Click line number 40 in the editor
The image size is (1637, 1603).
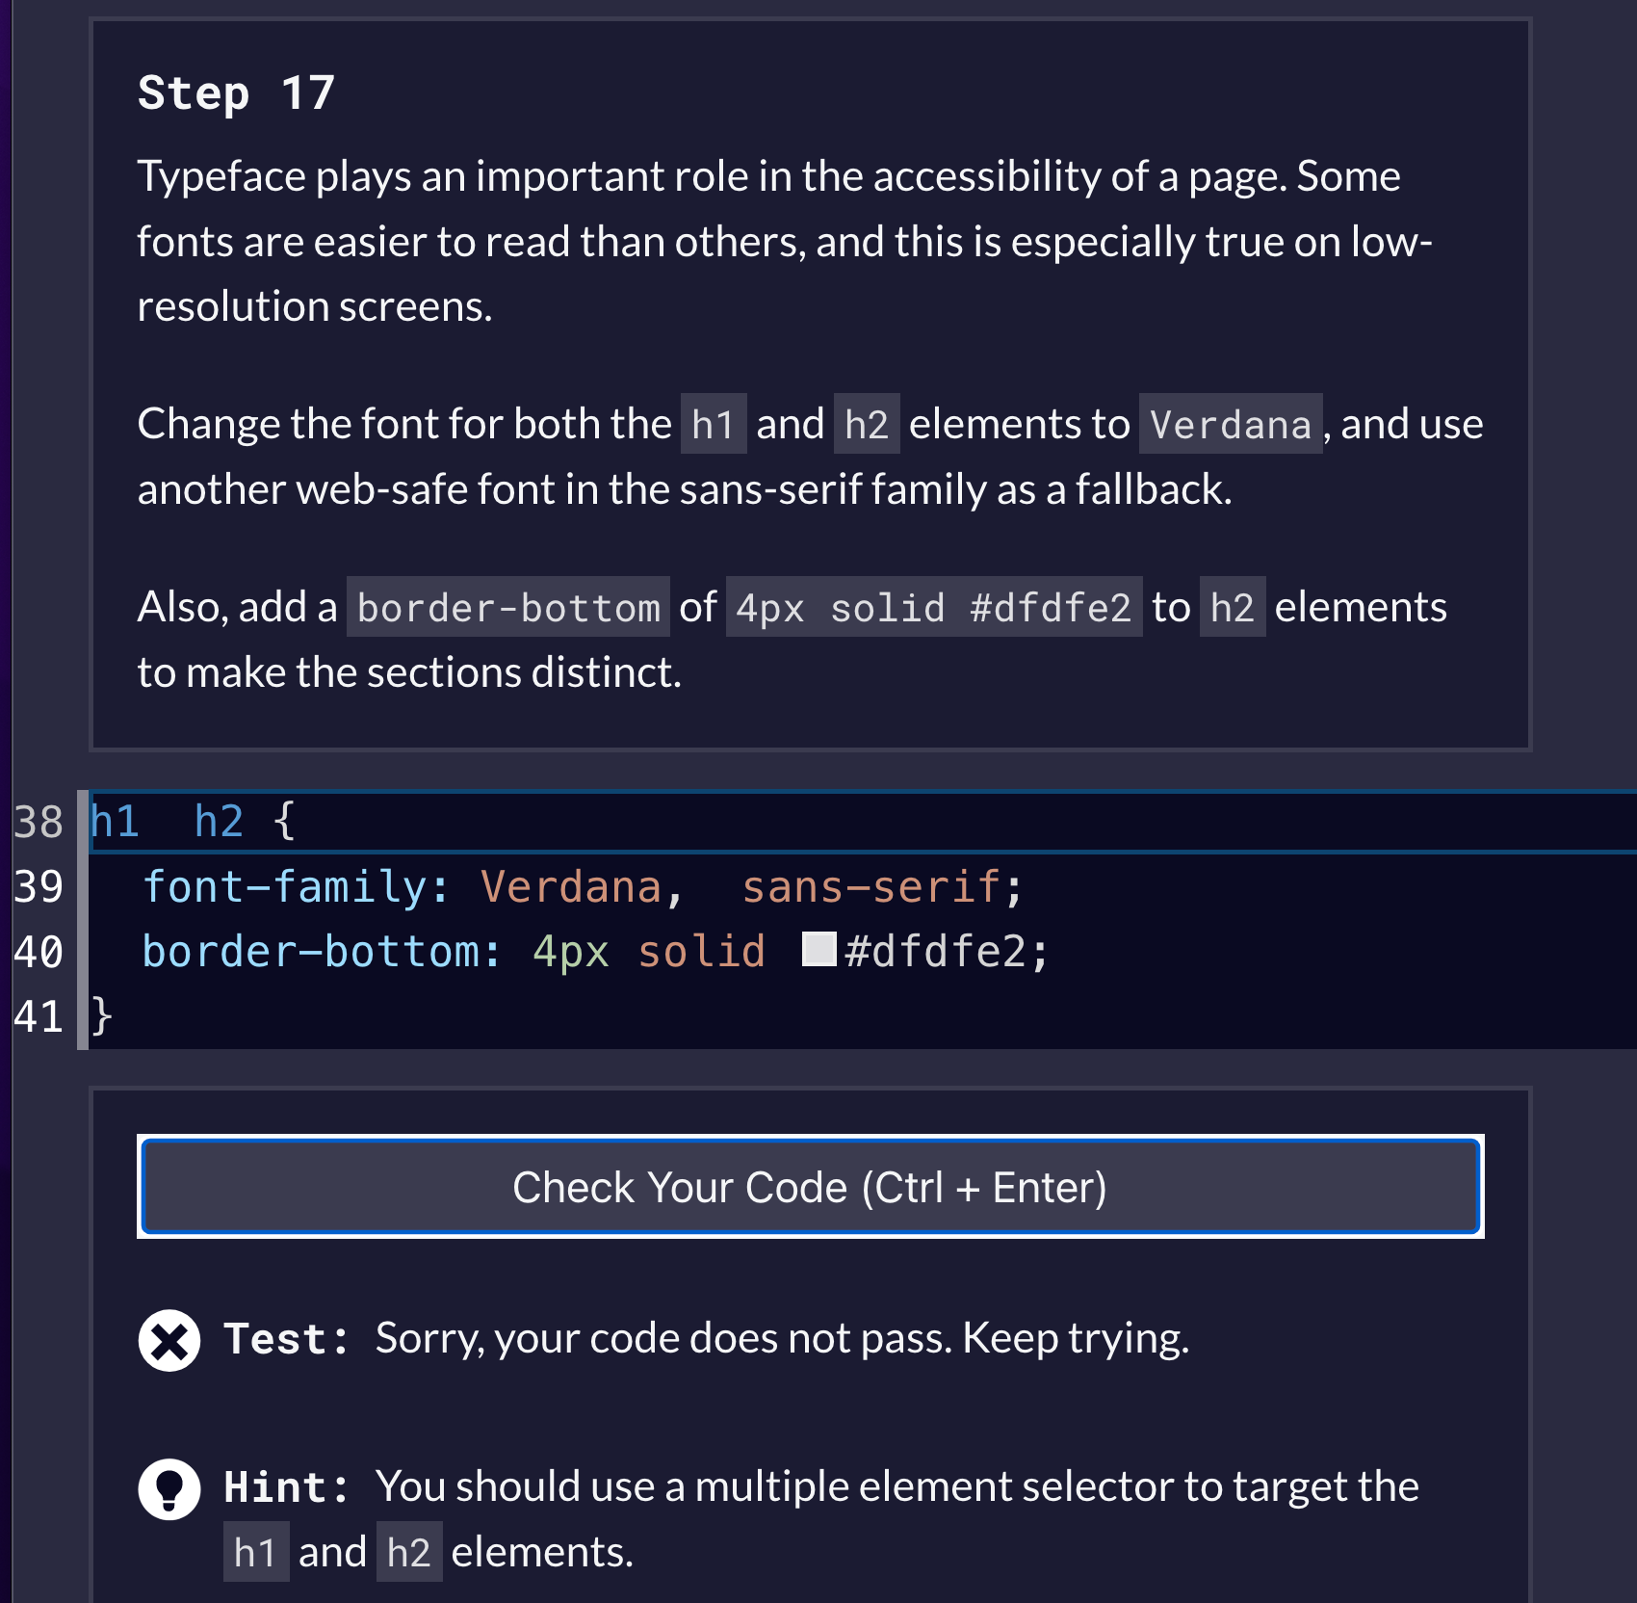click(37, 952)
